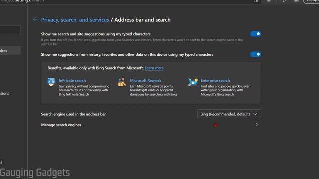The image size is (319, 179).
Task: Click the settings search field in sidebar
Action: pos(10,30)
